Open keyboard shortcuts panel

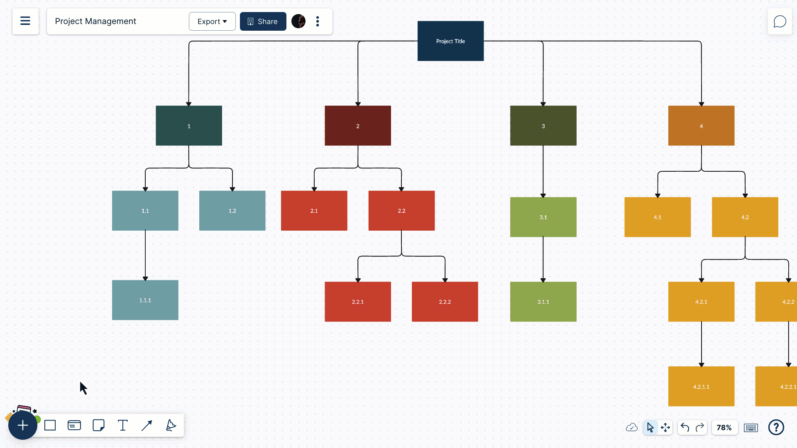pyautogui.click(x=751, y=427)
